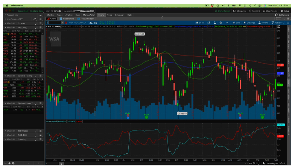
Task: Open macOS Spotlight search icon
Action: [255, 6]
